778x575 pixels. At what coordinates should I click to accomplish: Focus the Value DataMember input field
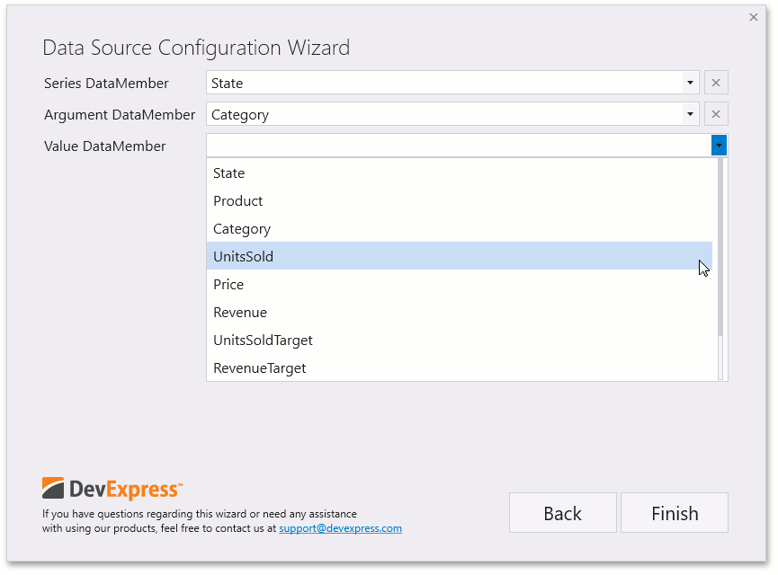pos(459,146)
